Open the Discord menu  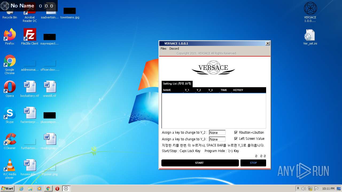(x=174, y=49)
